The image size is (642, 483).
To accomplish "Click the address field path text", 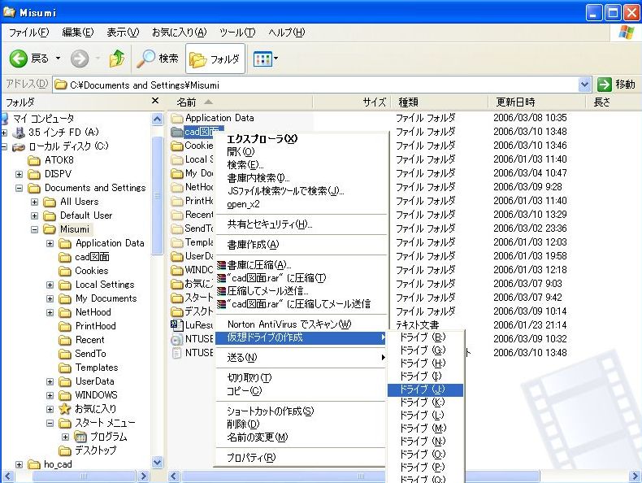I will click(145, 85).
